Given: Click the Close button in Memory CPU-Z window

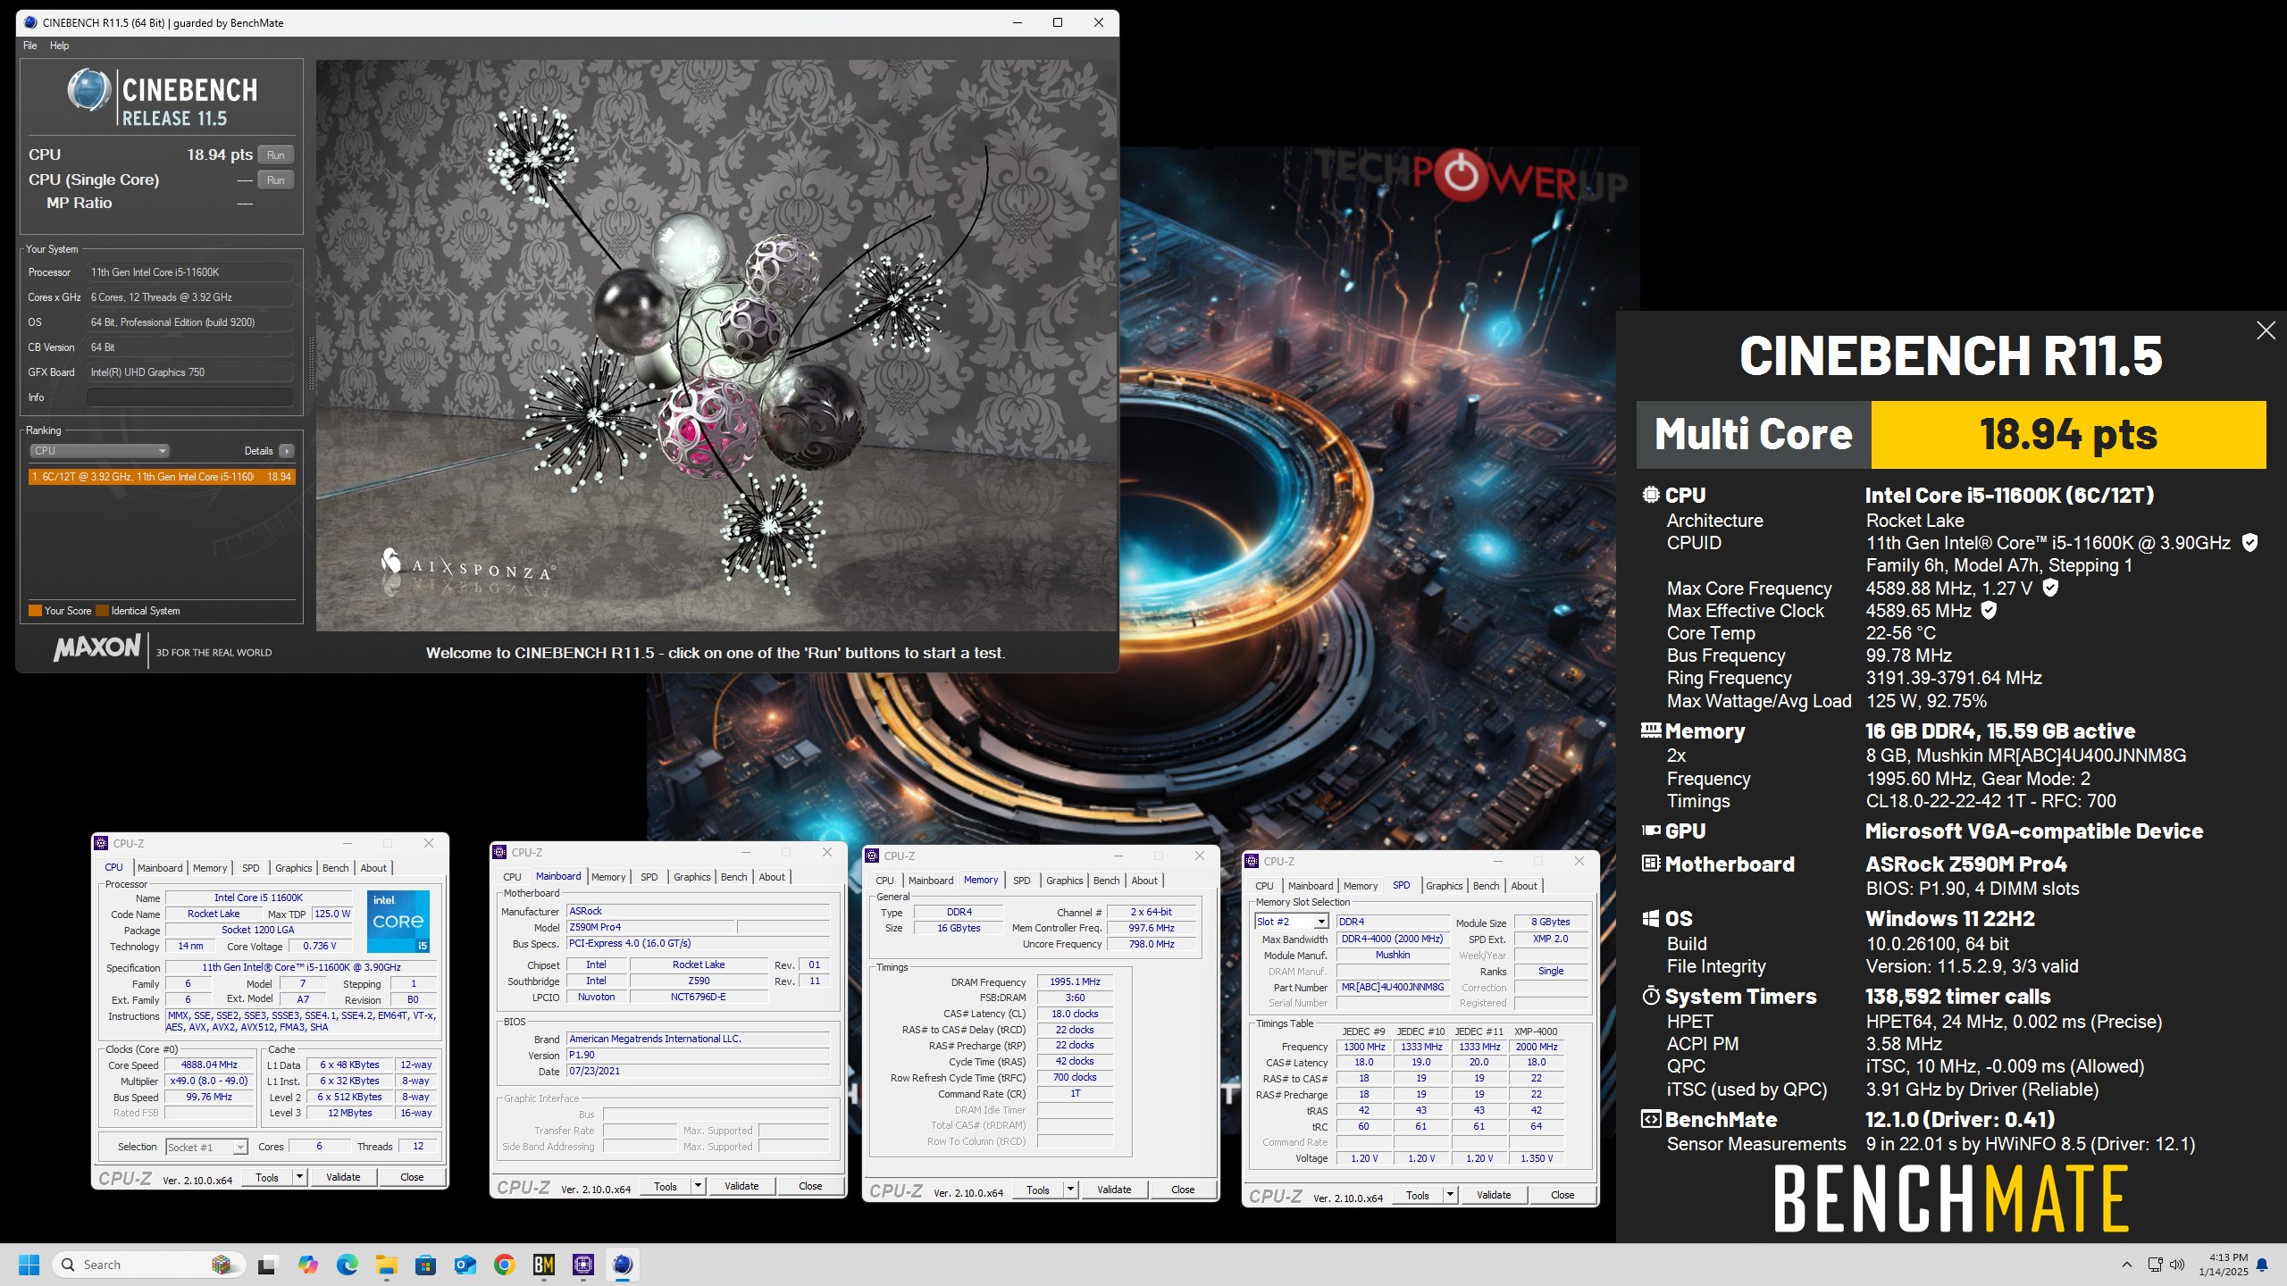Looking at the screenshot, I should pos(1183,1190).
